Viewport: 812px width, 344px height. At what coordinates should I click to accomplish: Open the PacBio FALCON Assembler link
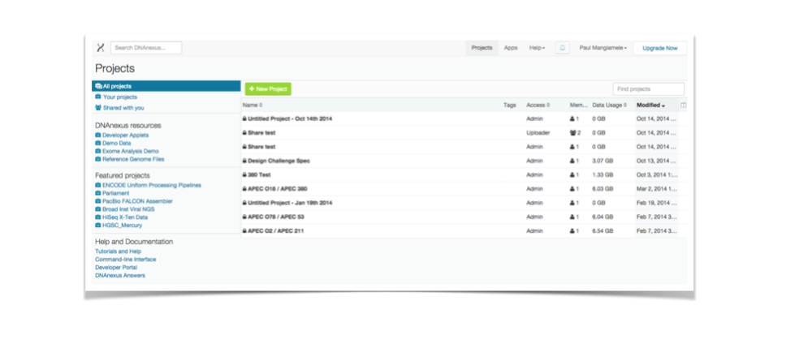click(138, 200)
